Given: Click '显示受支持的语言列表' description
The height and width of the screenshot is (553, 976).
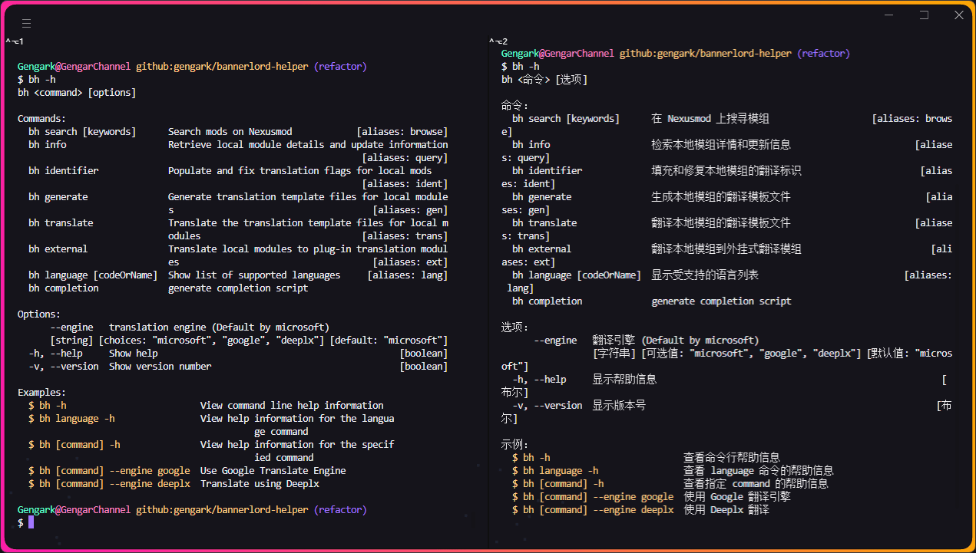Looking at the screenshot, I should [705, 275].
